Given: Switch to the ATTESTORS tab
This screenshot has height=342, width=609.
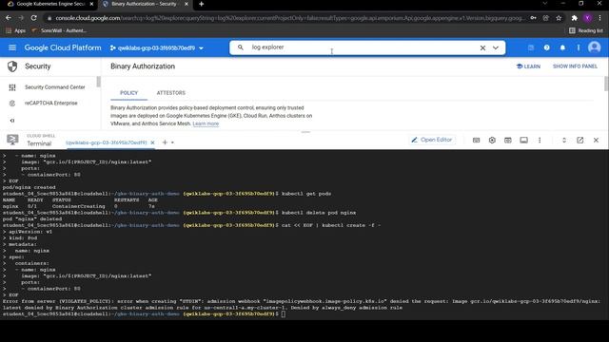Looking at the screenshot, I should coord(171,93).
